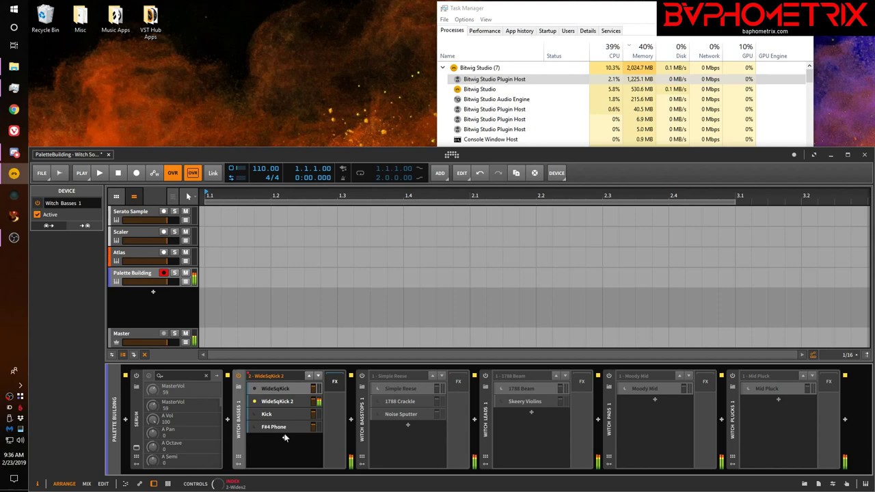Screen dimensions: 875x492
Task: Open Performance tab in Task Manager
Action: point(485,31)
